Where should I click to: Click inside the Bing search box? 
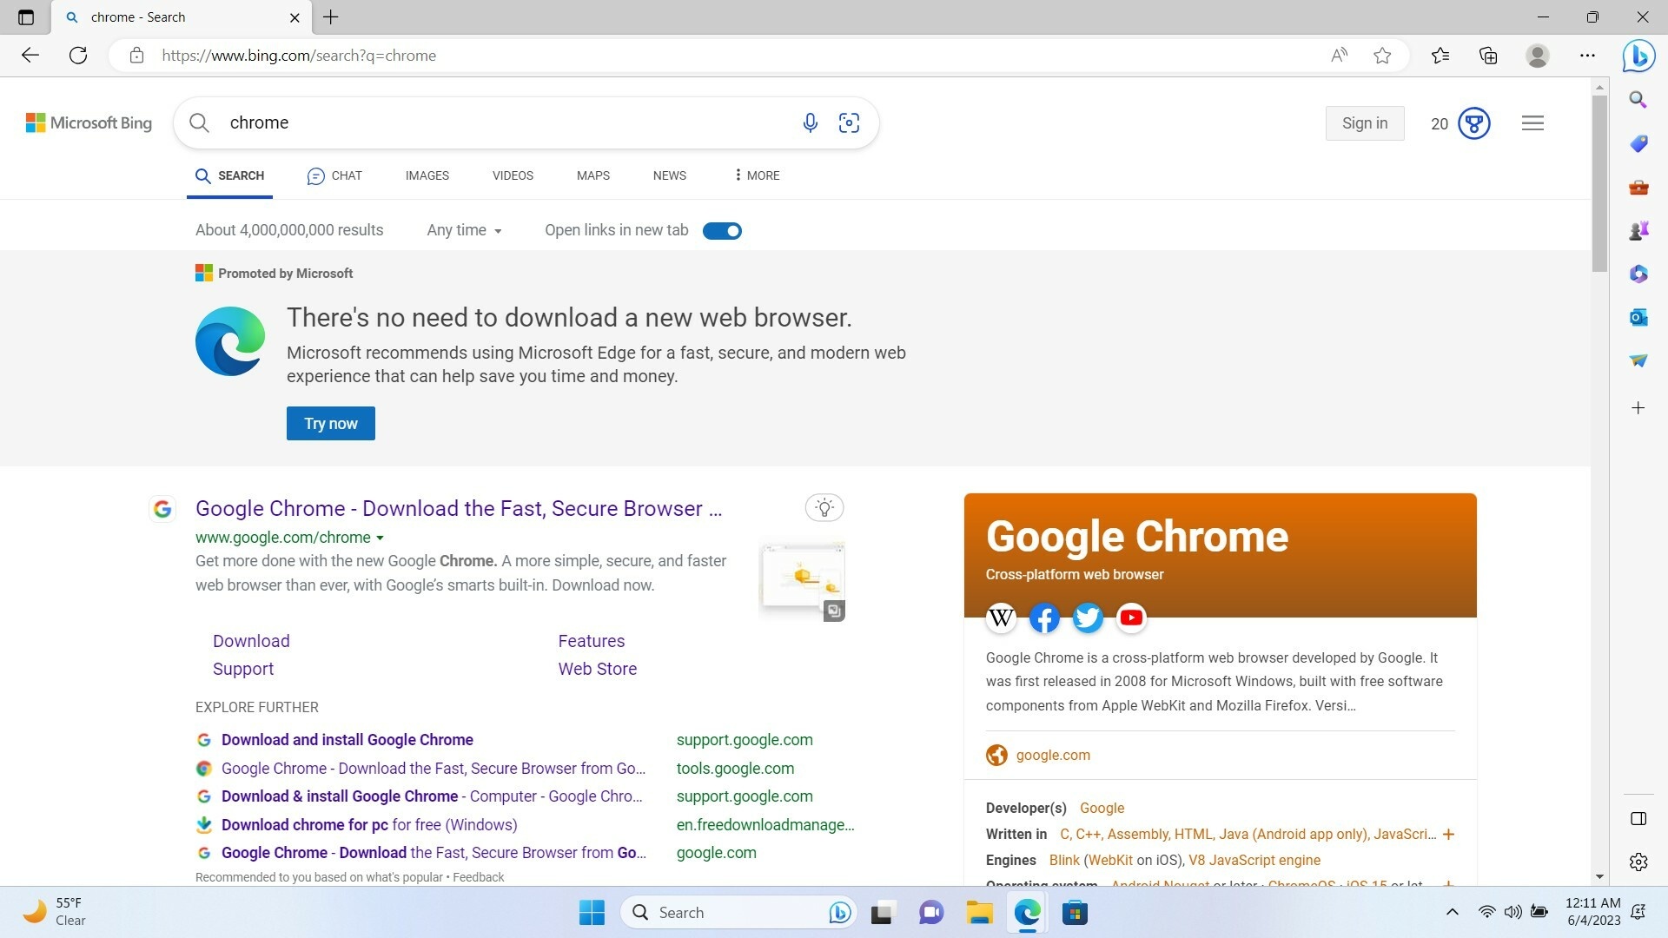click(486, 122)
